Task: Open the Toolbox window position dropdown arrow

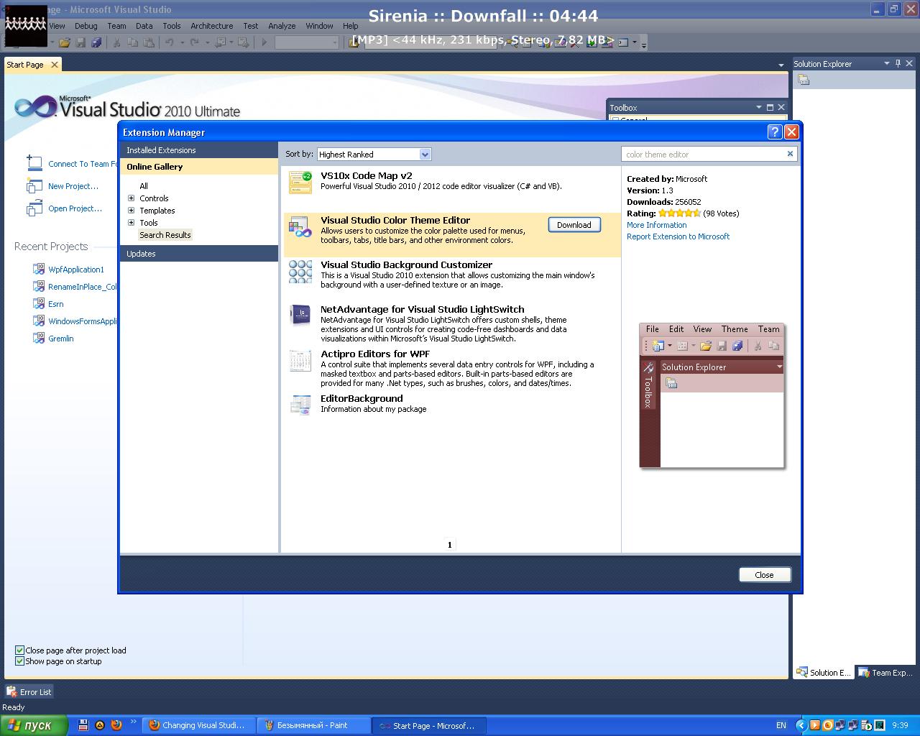Action: click(x=758, y=107)
